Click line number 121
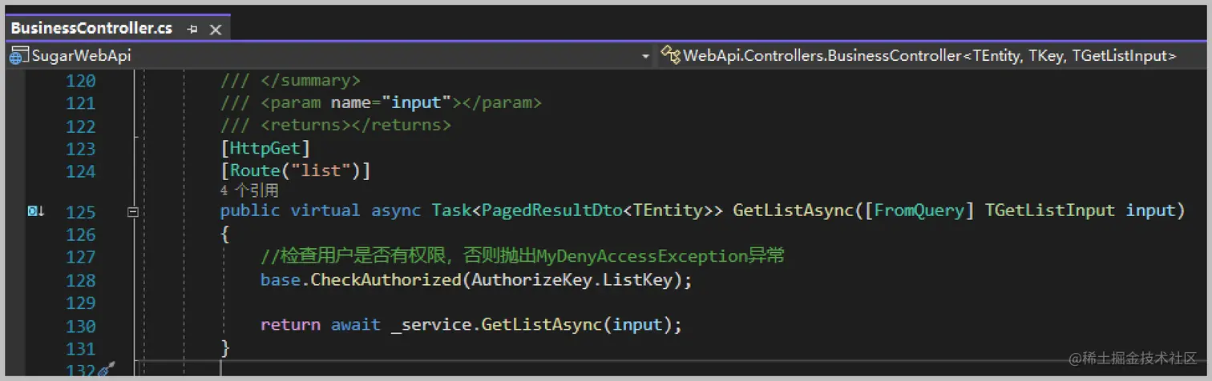The height and width of the screenshot is (381, 1212). click(80, 103)
